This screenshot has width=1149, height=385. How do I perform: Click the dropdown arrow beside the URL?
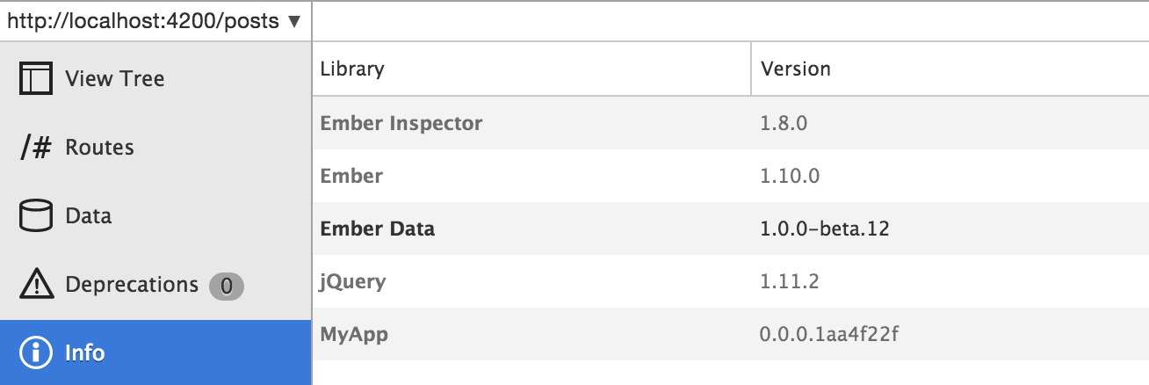[x=294, y=22]
